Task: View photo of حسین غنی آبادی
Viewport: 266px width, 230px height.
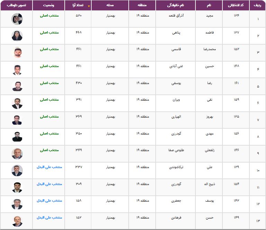Action: [x=17, y=70]
